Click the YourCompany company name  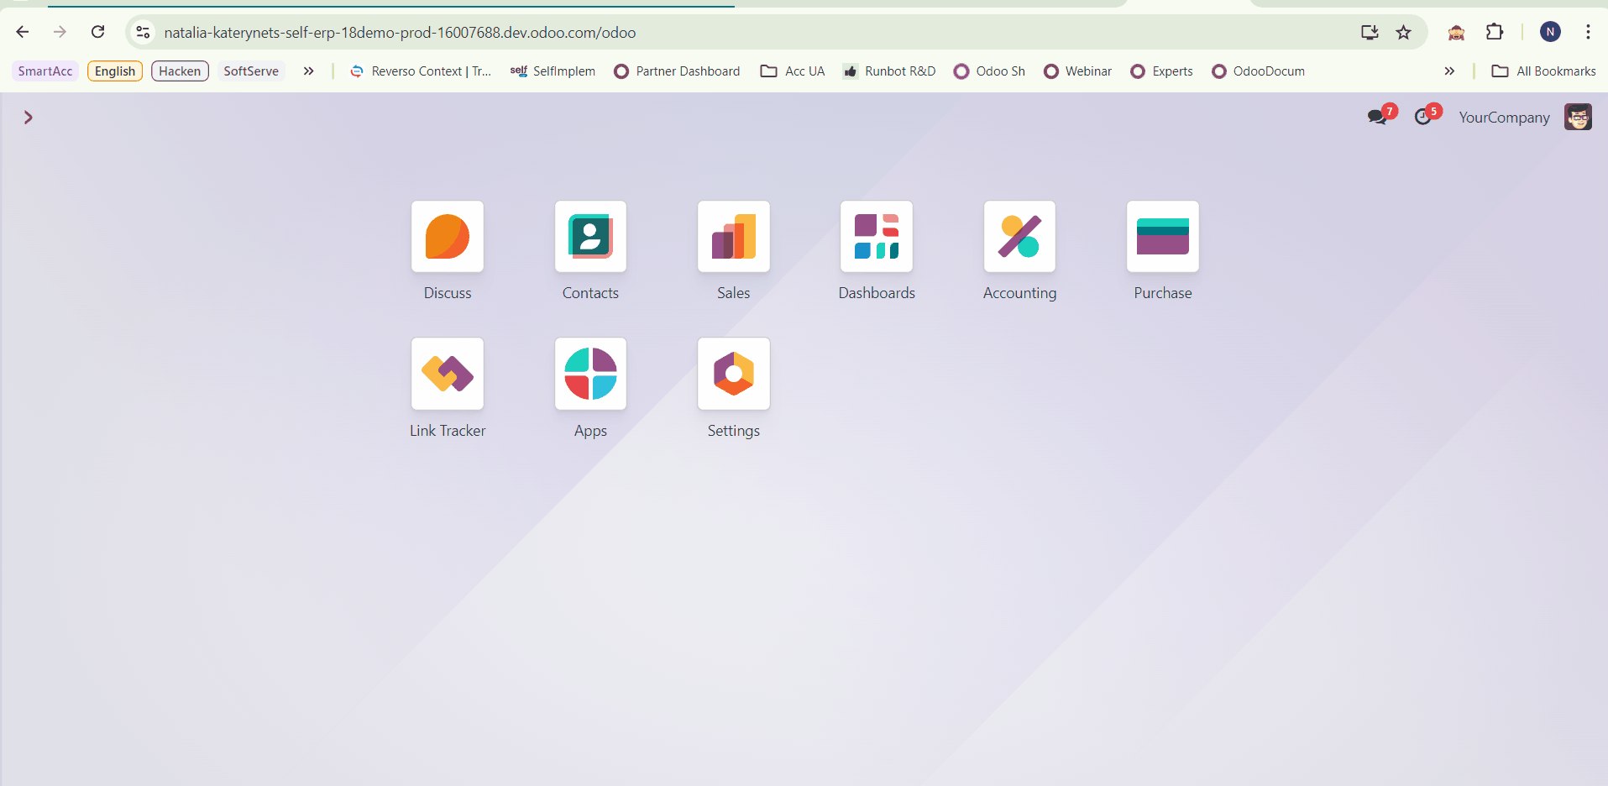coord(1504,118)
